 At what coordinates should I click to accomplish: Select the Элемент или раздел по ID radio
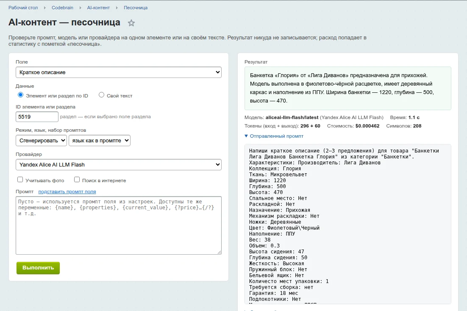coord(20,95)
